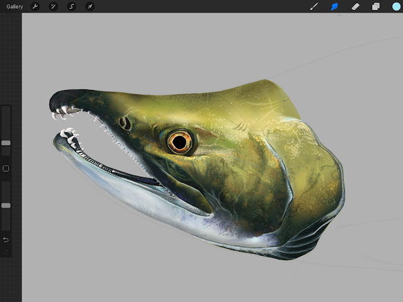
Task: Undo the last stroke
Action: click(x=6, y=240)
